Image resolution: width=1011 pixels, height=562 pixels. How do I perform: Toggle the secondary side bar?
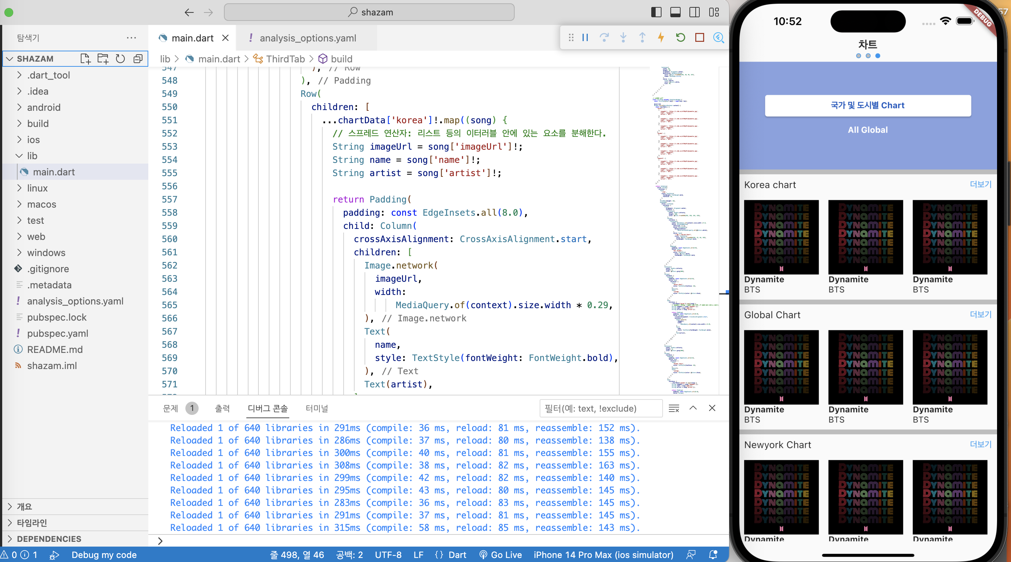click(x=695, y=12)
